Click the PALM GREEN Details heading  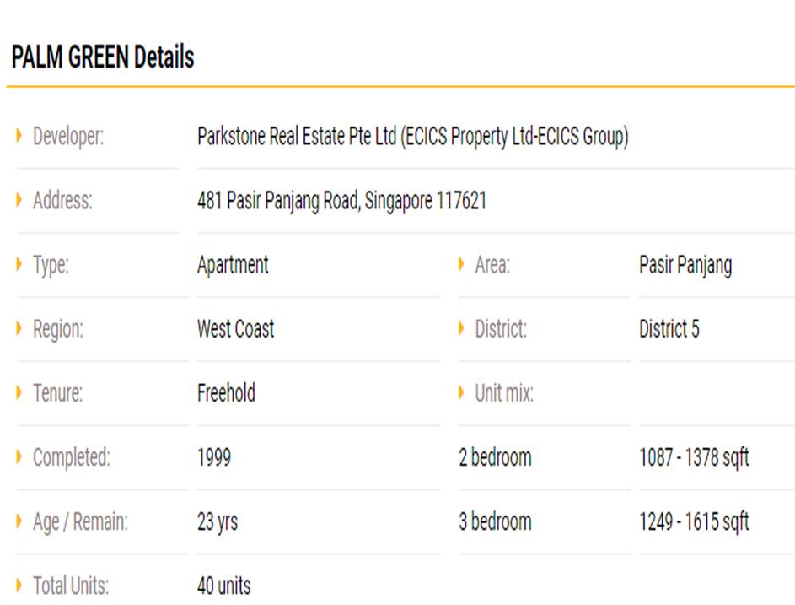pos(103,57)
